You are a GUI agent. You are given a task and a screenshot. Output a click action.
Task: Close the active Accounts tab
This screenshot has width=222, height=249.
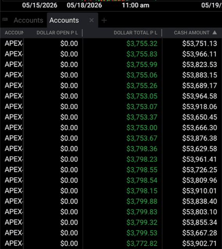[92, 20]
